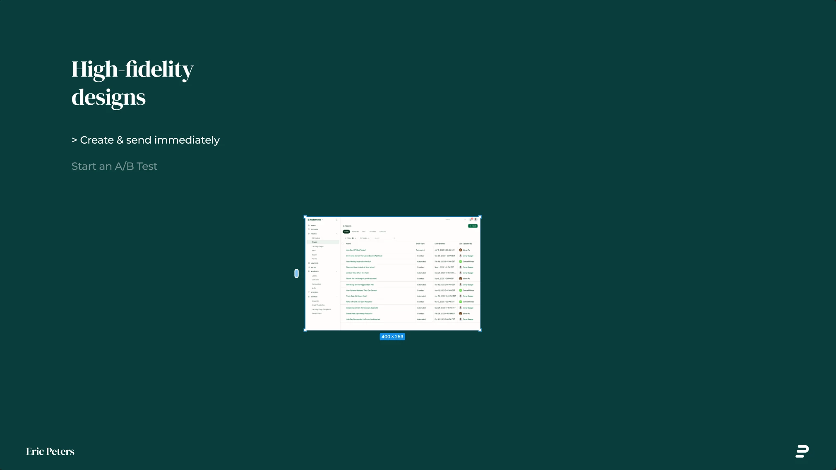Image resolution: width=836 pixels, height=470 pixels.
Task: Tick the select-all checkbox beside Name
Action: [x=343, y=243]
